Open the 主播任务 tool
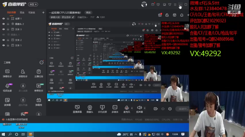This screenshot has width=245, height=137. [39, 73]
